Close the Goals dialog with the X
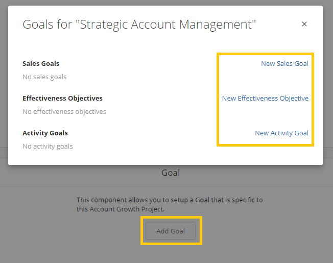The height and width of the screenshot is (263, 333). 304,24
